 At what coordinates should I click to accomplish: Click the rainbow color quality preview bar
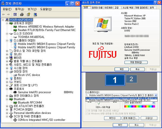click(140, 106)
